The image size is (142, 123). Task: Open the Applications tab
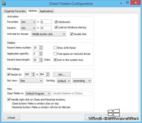pyautogui.click(x=46, y=11)
